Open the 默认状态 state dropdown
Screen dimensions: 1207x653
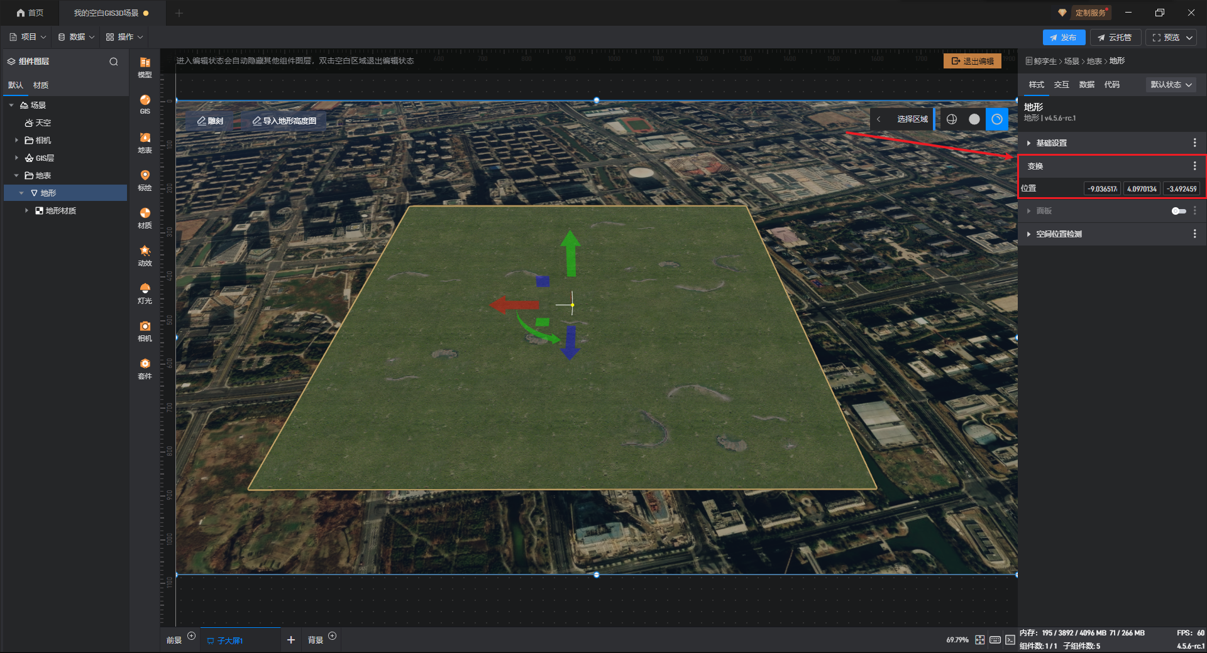click(x=1171, y=85)
